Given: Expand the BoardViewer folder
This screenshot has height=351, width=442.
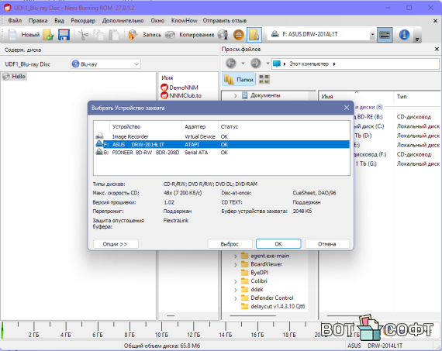Looking at the screenshot, I should click(x=236, y=264).
